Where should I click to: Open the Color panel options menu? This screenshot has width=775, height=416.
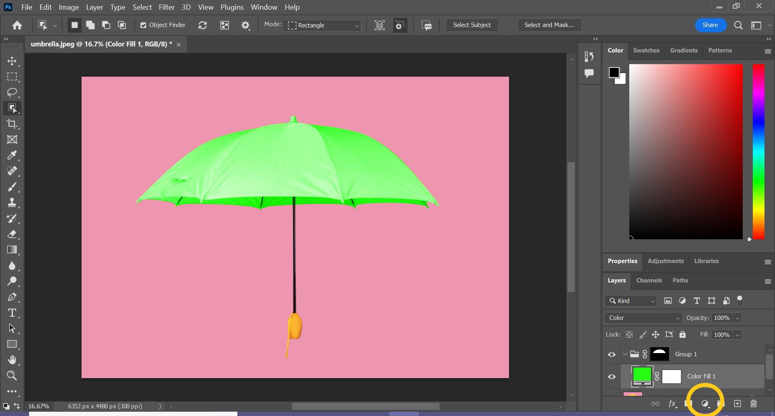coord(768,51)
